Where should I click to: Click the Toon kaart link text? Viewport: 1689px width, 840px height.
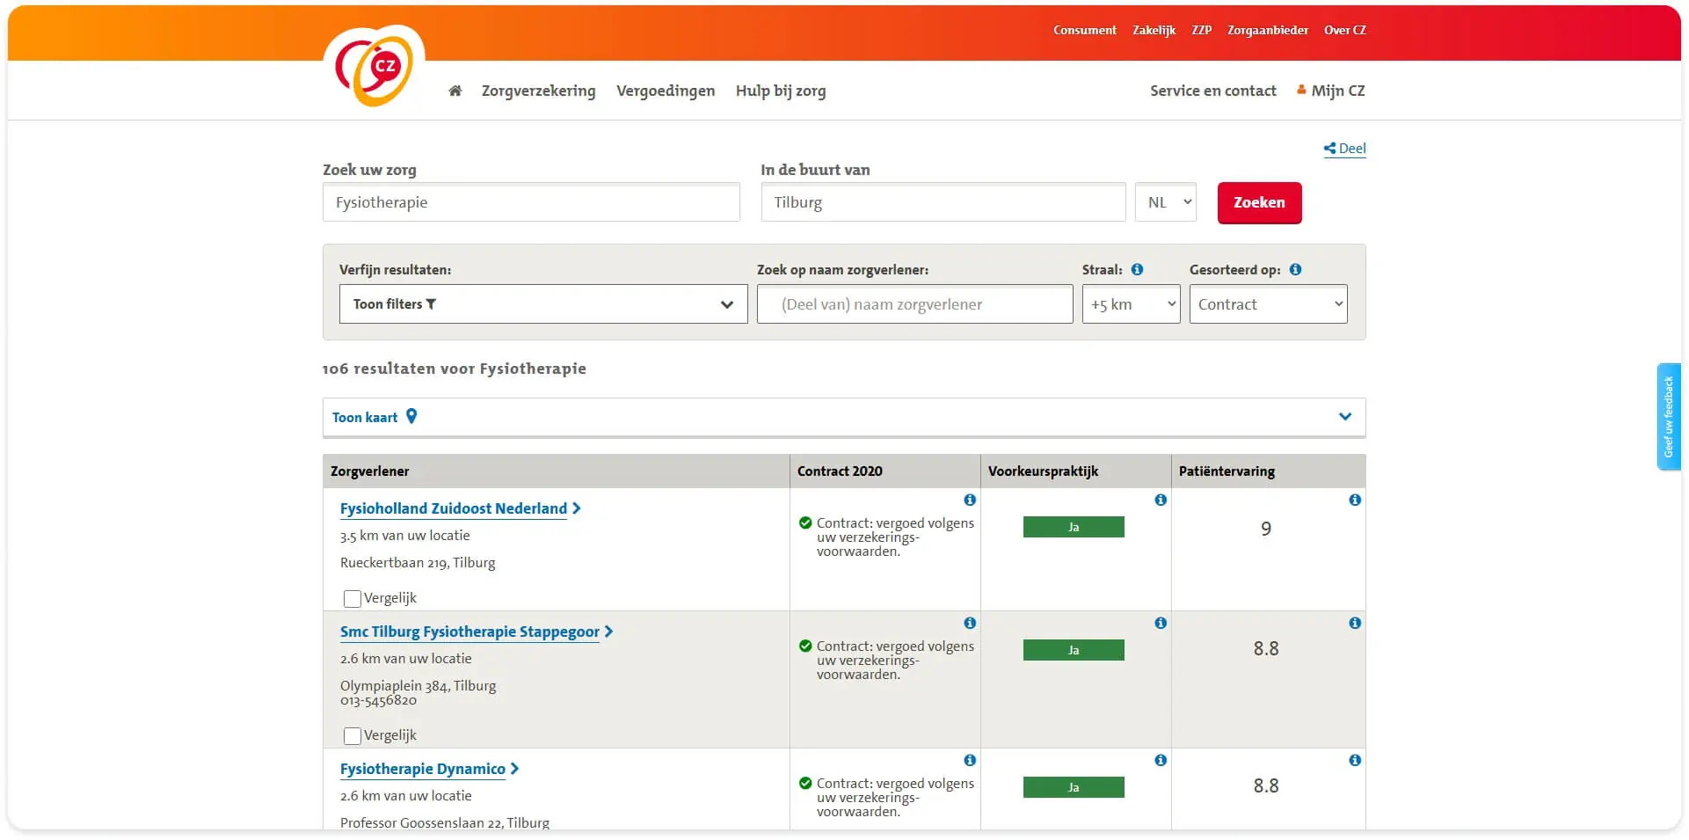pyautogui.click(x=365, y=417)
